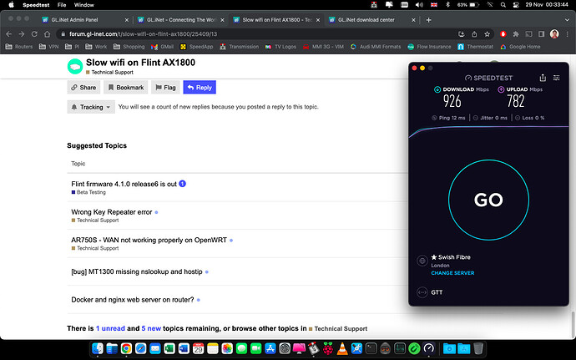Click the share page icon in address bar

coord(474,34)
